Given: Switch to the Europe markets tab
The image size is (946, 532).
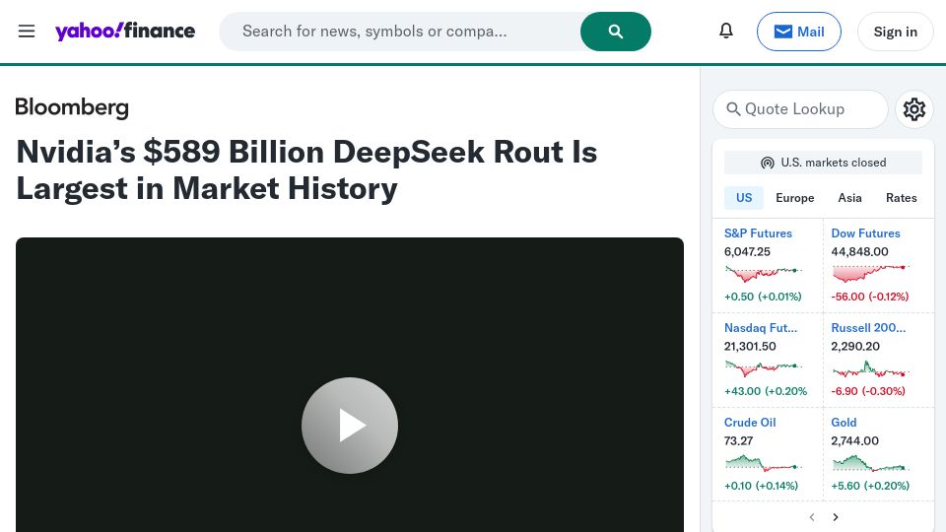Looking at the screenshot, I should tap(794, 198).
